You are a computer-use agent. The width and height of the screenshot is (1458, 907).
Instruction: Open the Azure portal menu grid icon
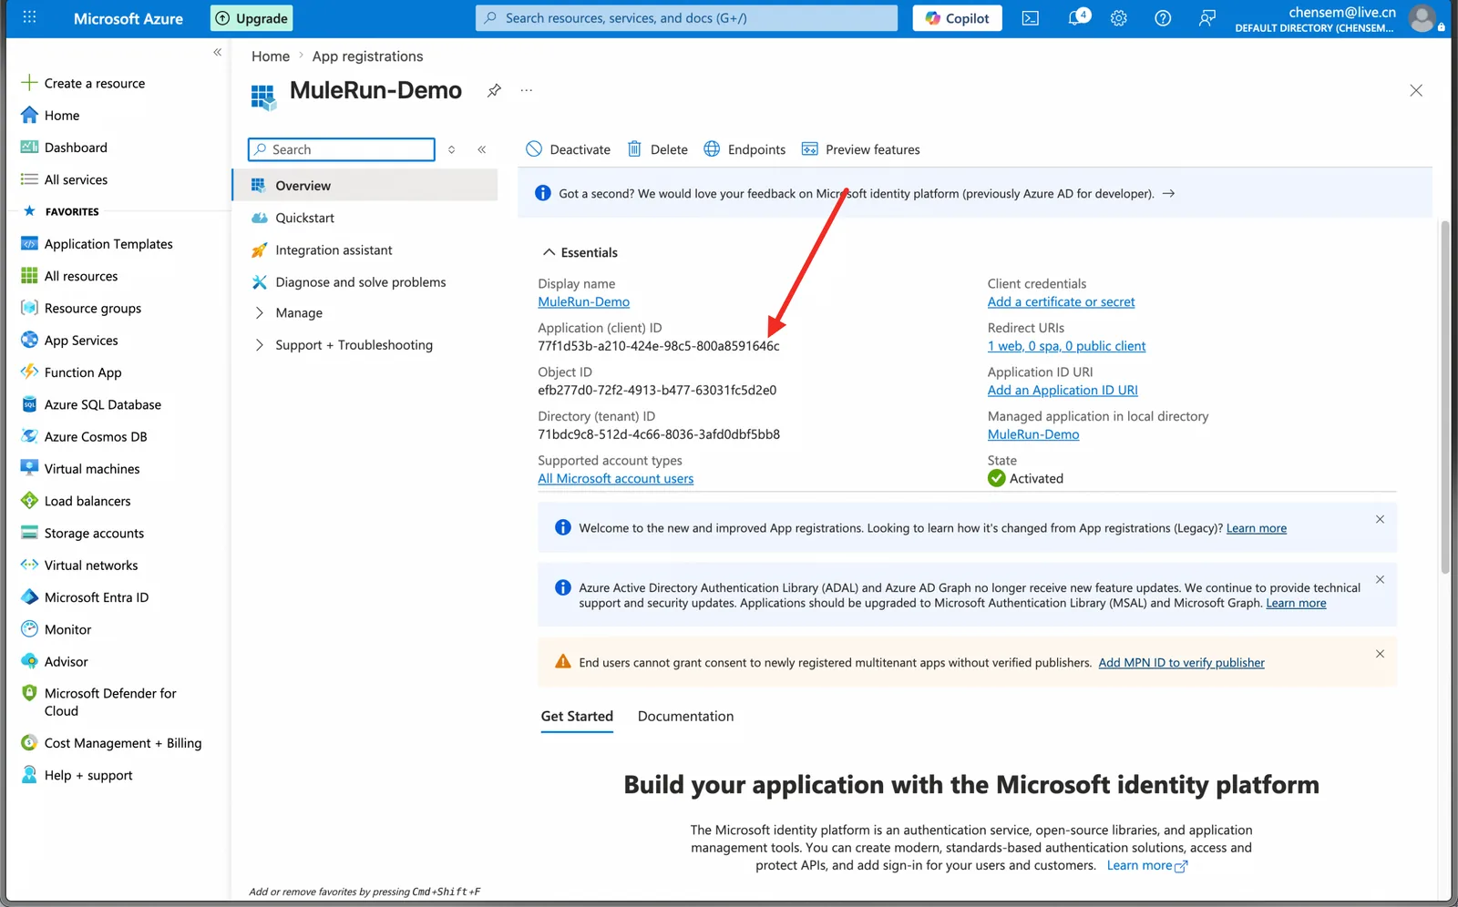point(29,17)
